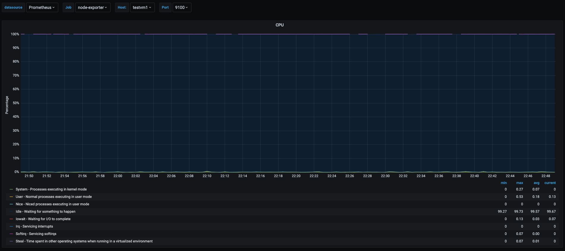Sort legend by the current column
Screen dimensions: 565x251
pos(550,183)
